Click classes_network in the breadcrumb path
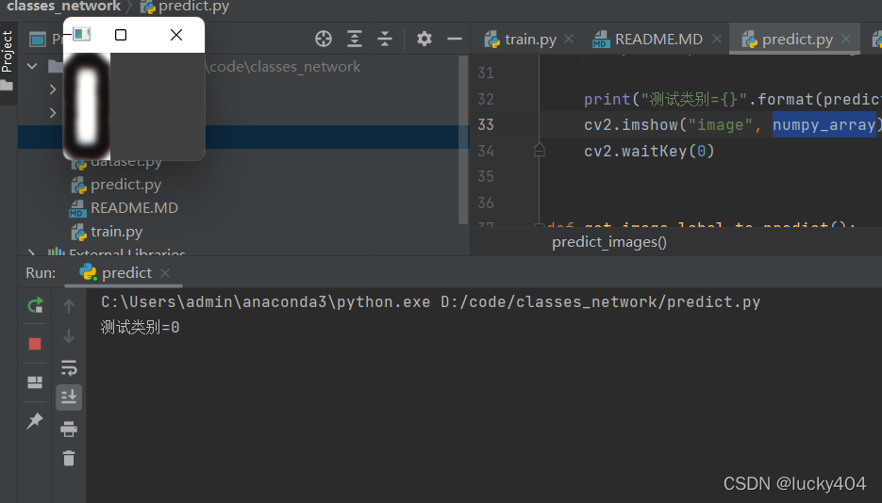The image size is (882, 503). pyautogui.click(x=63, y=7)
